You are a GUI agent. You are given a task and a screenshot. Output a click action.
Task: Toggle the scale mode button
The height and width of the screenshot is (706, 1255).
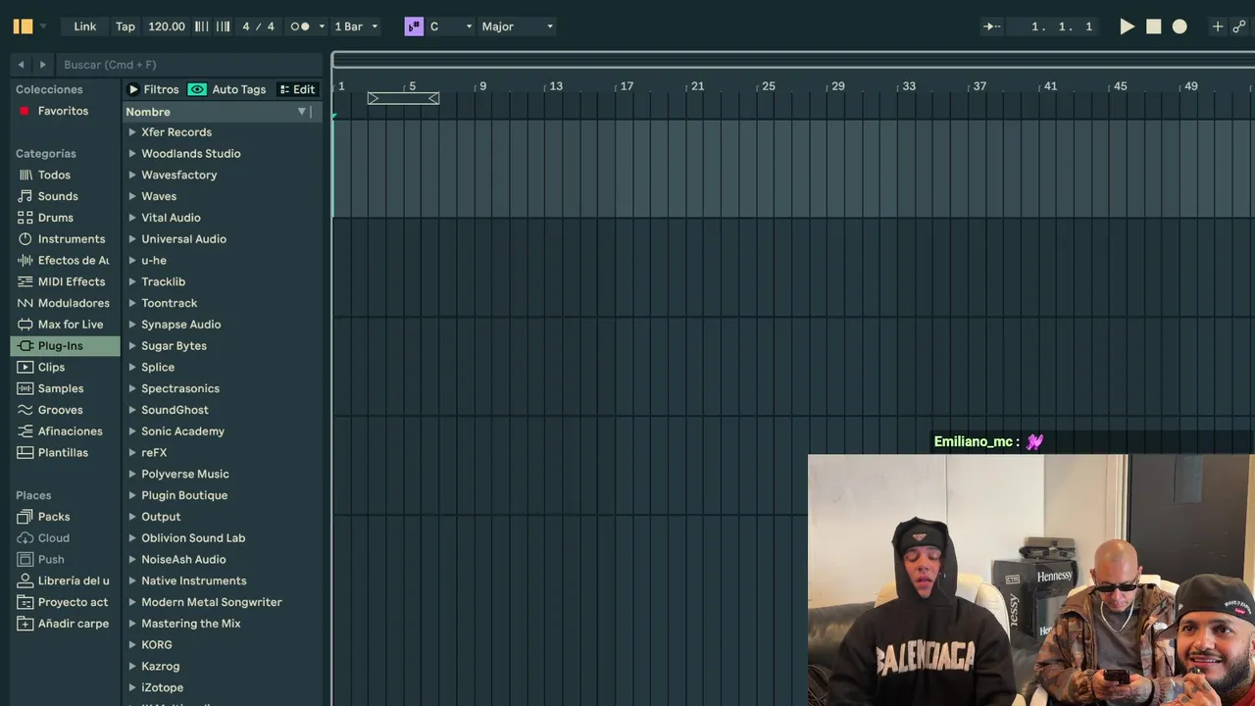tap(414, 26)
